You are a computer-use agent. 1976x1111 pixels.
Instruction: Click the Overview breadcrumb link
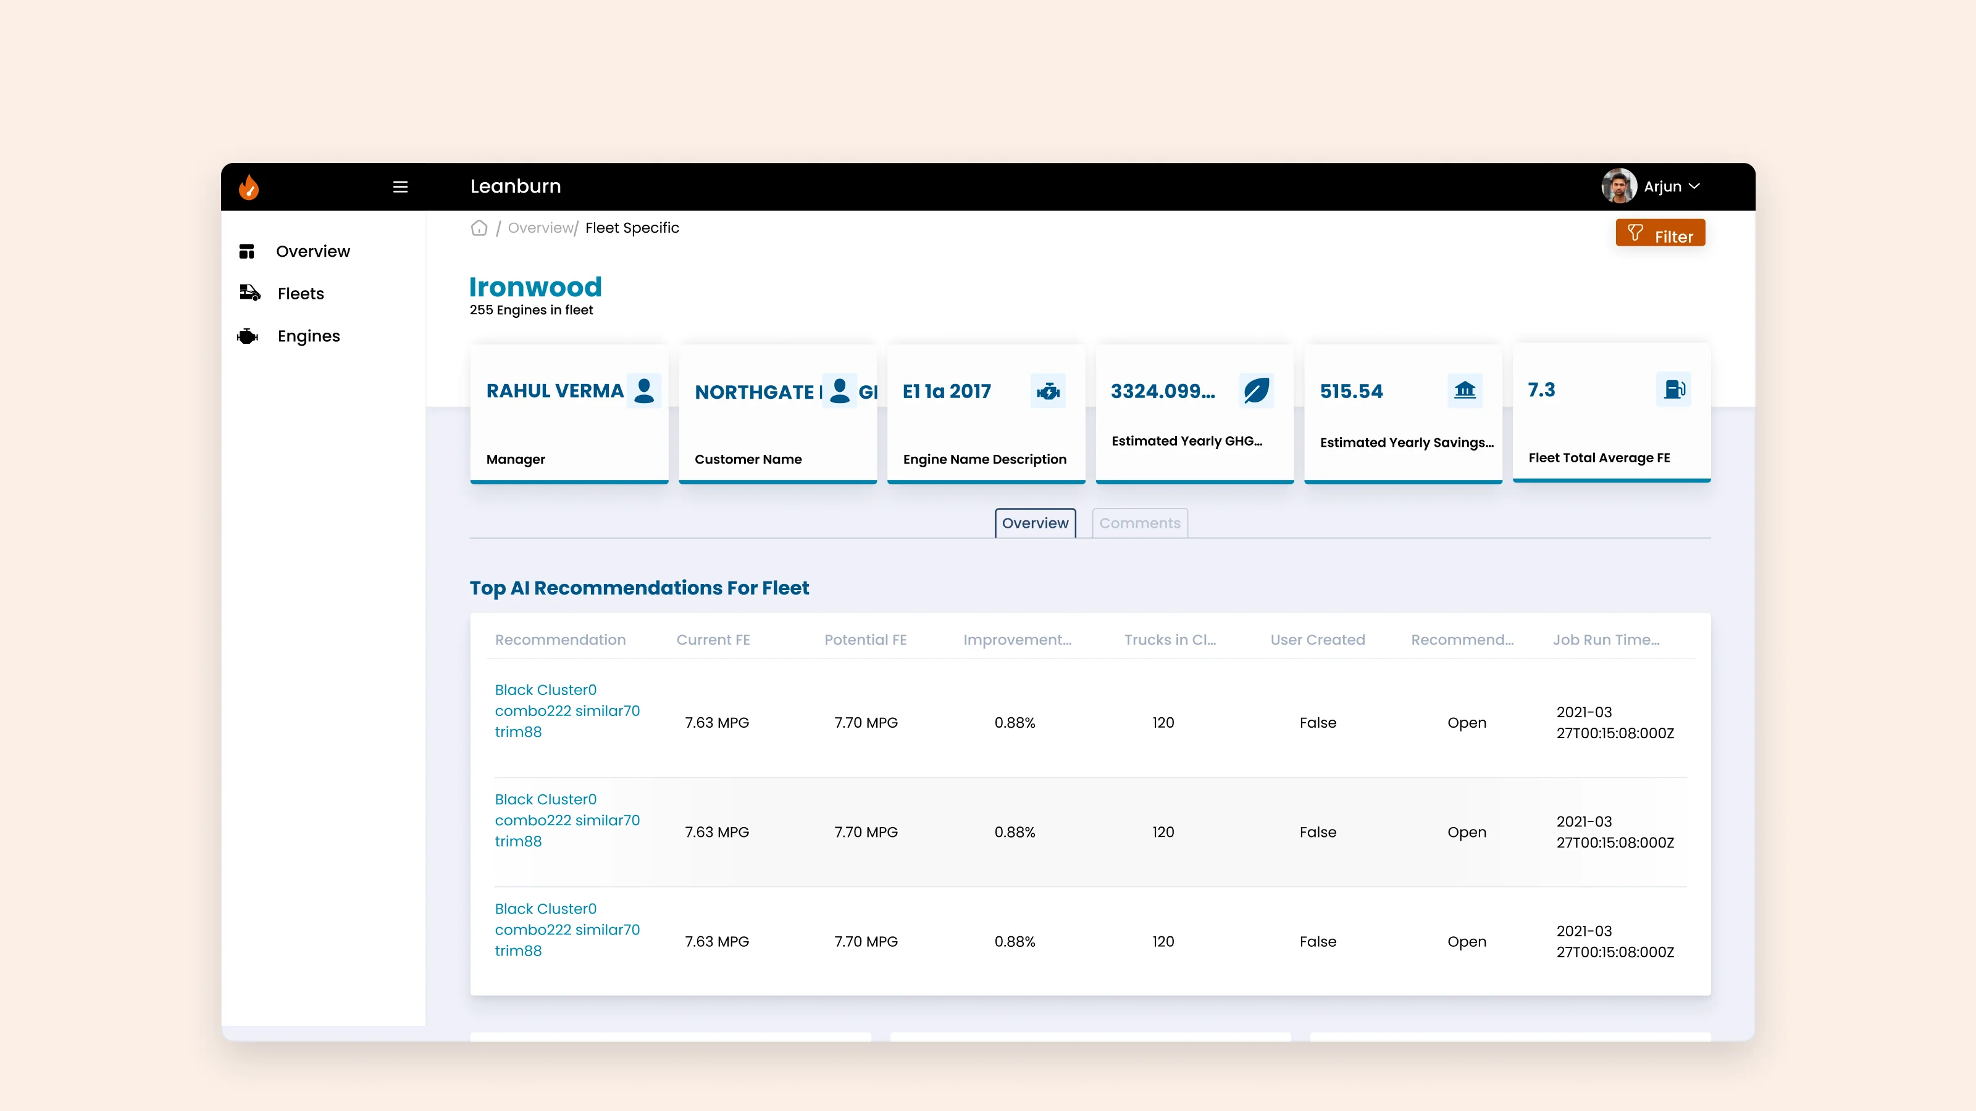click(x=541, y=228)
